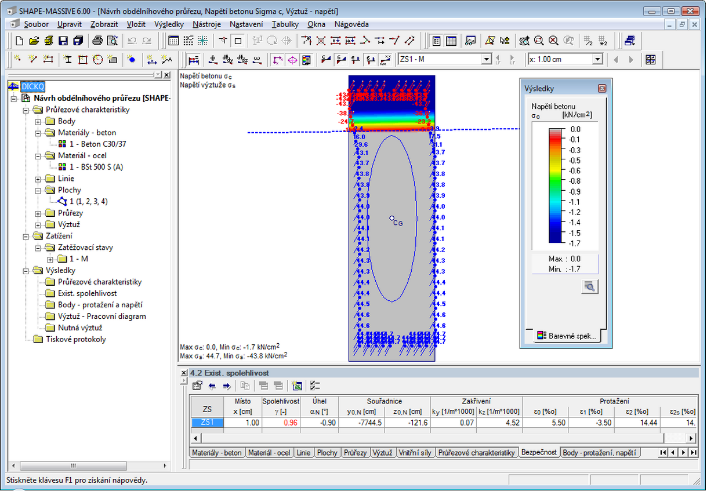Toggle the grid display toolbar button
This screenshot has height=491, width=707.
coord(188,41)
